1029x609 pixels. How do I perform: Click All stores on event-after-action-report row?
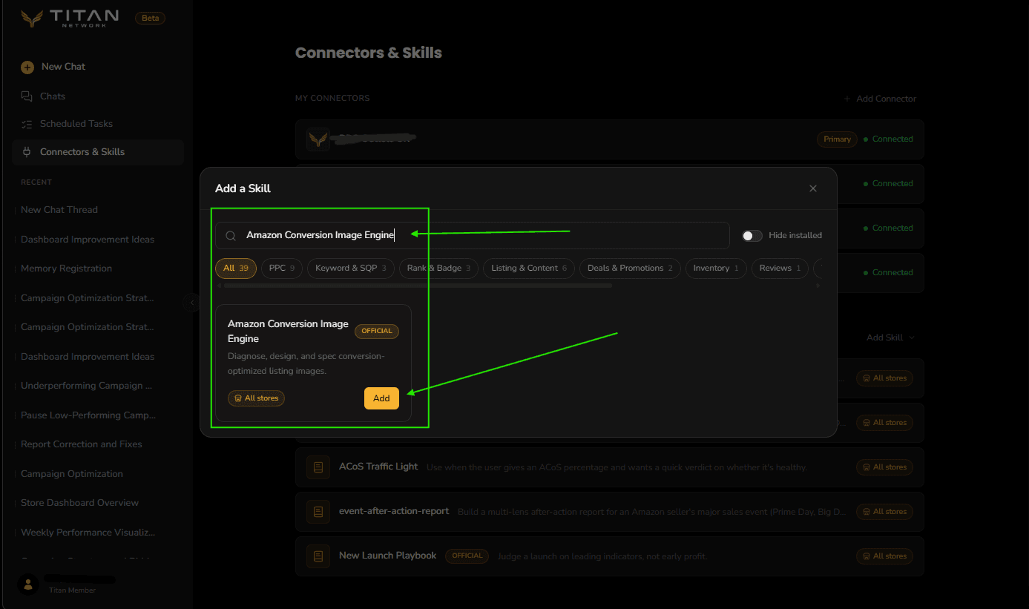(884, 512)
